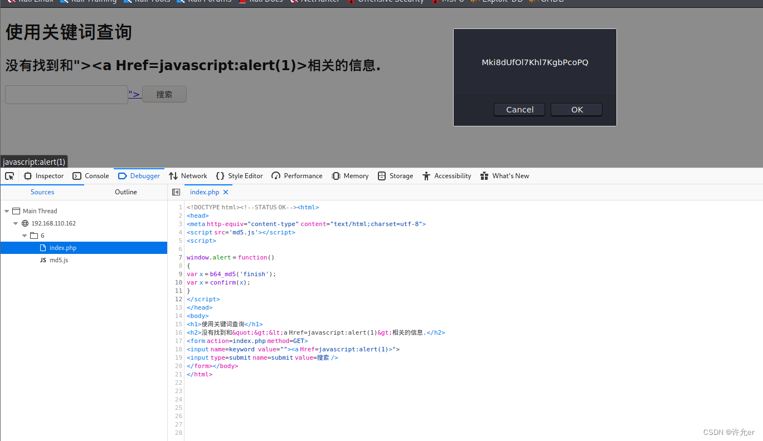Collapse the Main Thread tree node
763x441 pixels.
pos(7,211)
